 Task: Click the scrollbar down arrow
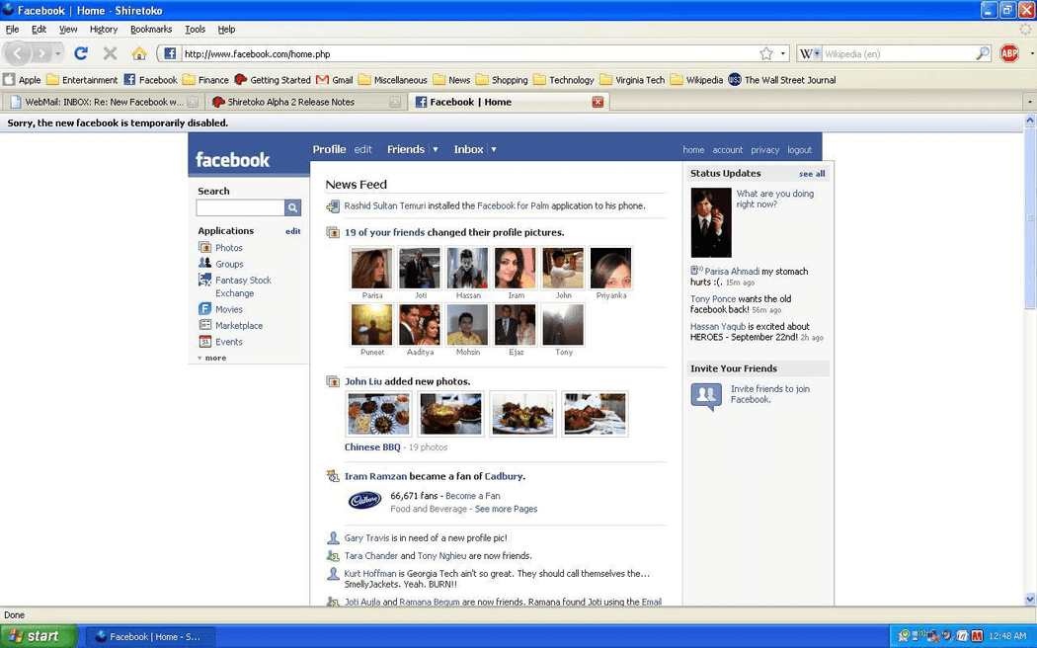[x=1030, y=599]
